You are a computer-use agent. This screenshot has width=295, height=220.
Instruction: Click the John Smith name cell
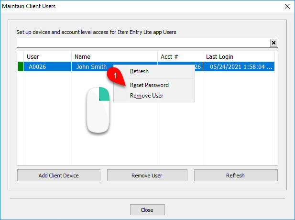pos(91,66)
